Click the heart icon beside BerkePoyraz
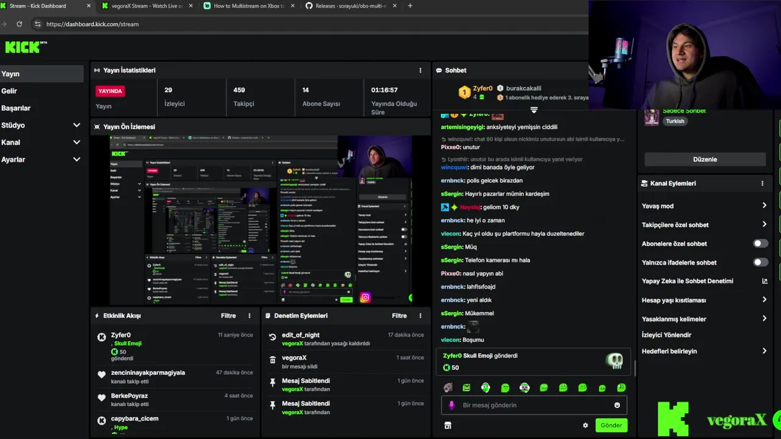 pos(102,398)
